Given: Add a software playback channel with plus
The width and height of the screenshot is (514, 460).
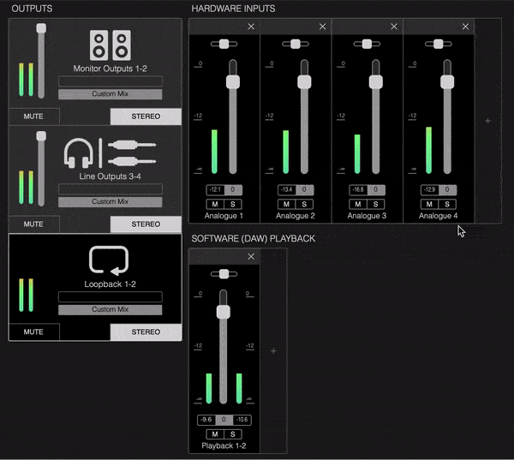Looking at the screenshot, I should click(x=274, y=351).
